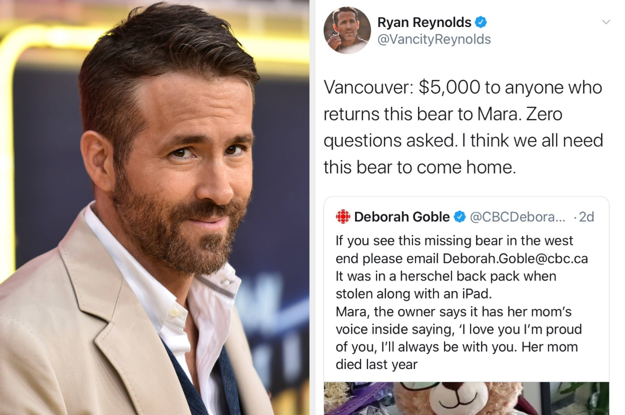Open the large portrait photo of bearded man
The width and height of the screenshot is (625, 415).
pos(154,207)
